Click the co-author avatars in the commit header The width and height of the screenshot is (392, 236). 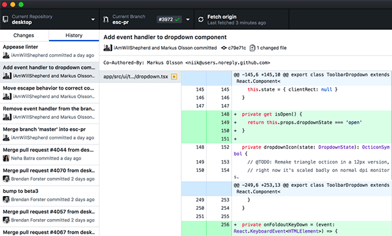[107, 48]
